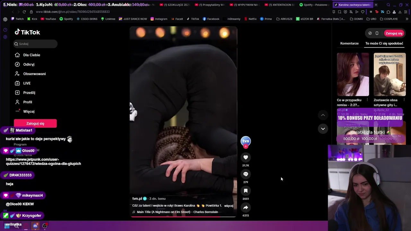Open Zostawcie obsa sztywne gity thumbnail

pos(389,74)
